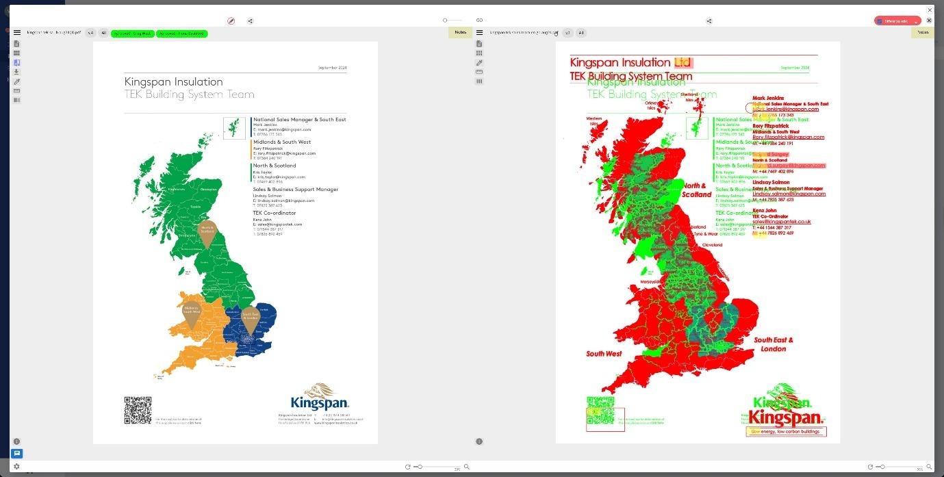The height and width of the screenshot is (477, 944).
Task: Open the left document hamburger menu
Action: tap(17, 33)
